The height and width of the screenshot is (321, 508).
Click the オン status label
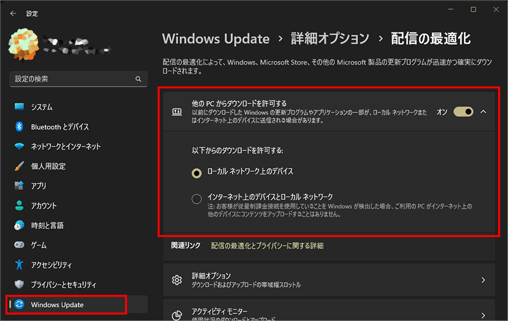point(442,112)
